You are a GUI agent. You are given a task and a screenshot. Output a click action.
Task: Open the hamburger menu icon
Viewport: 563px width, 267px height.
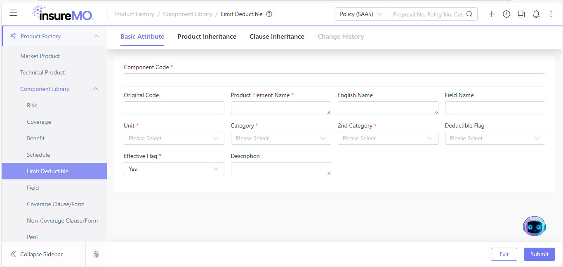(13, 13)
